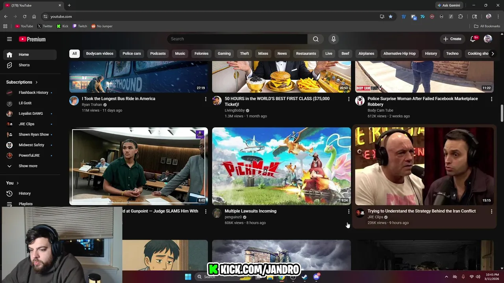Filter by the Airplanes chip
Screen dimensions: 504x283
(366, 53)
